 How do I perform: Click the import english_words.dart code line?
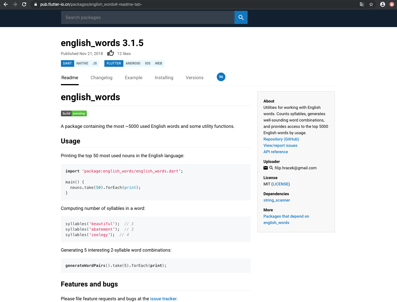124,171
